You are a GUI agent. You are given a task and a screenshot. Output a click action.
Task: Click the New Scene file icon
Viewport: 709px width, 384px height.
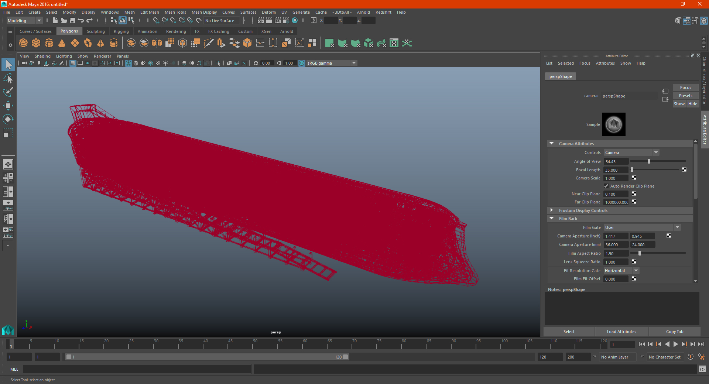(x=55, y=21)
